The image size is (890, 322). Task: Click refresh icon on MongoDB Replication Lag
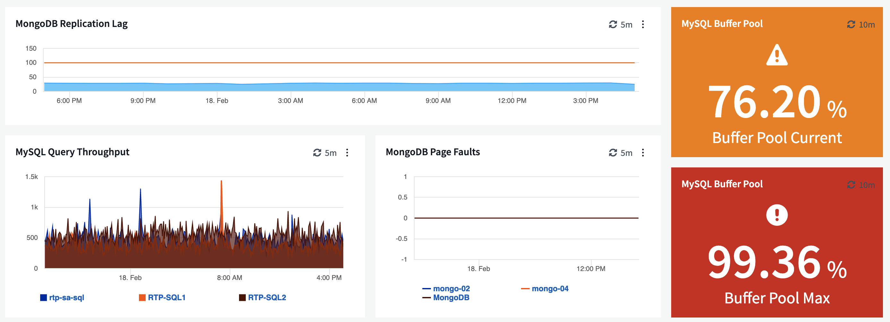[x=612, y=24]
